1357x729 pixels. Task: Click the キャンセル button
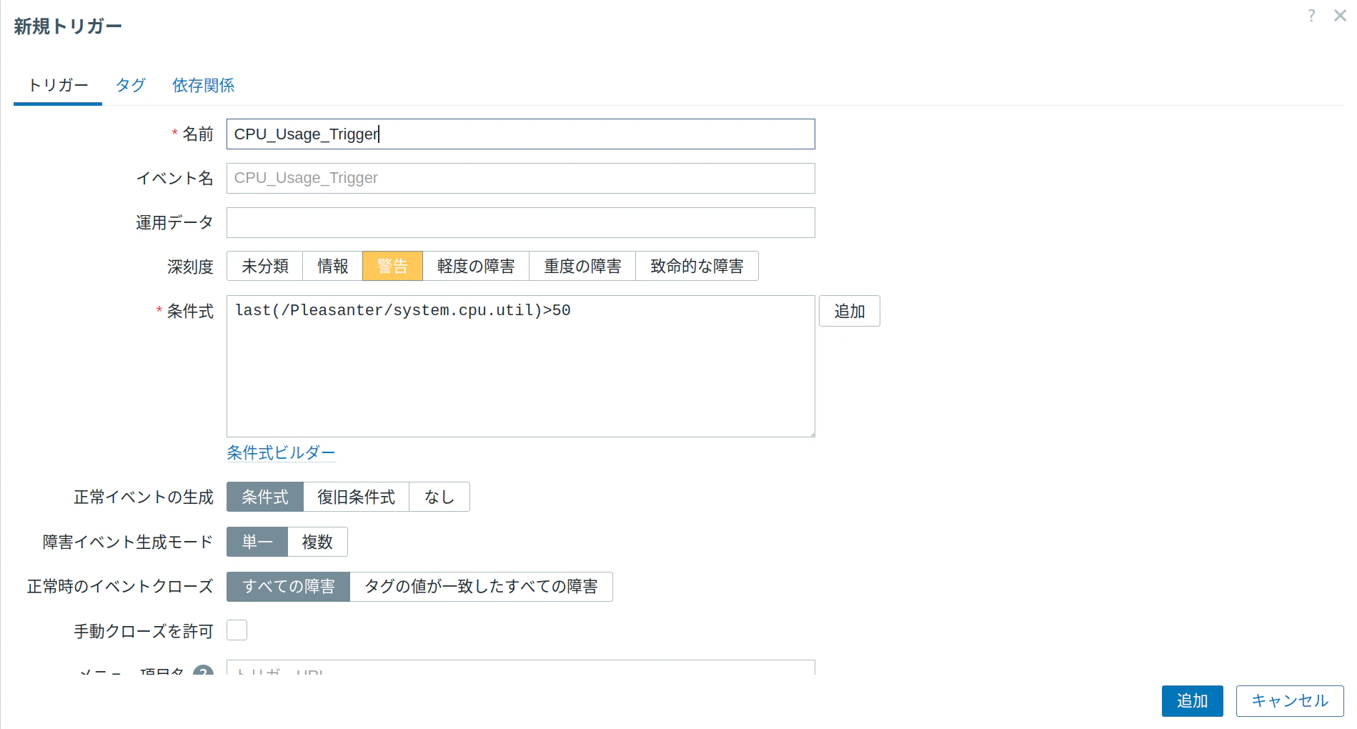tap(1290, 701)
